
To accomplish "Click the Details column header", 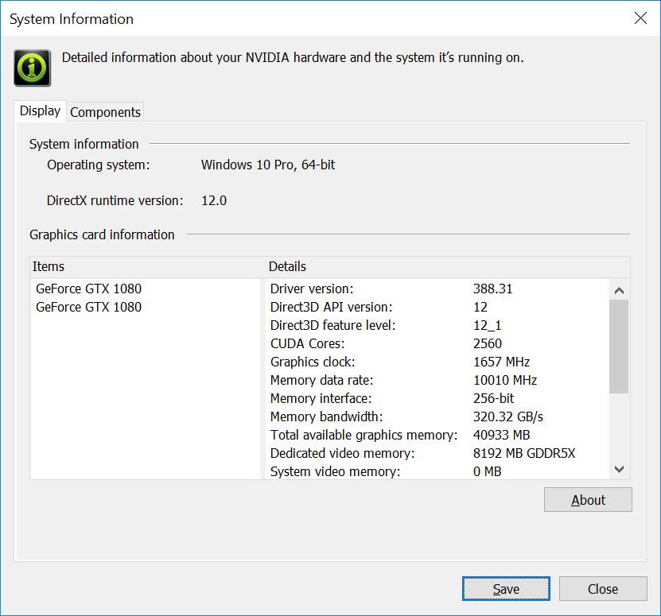I will click(448, 267).
